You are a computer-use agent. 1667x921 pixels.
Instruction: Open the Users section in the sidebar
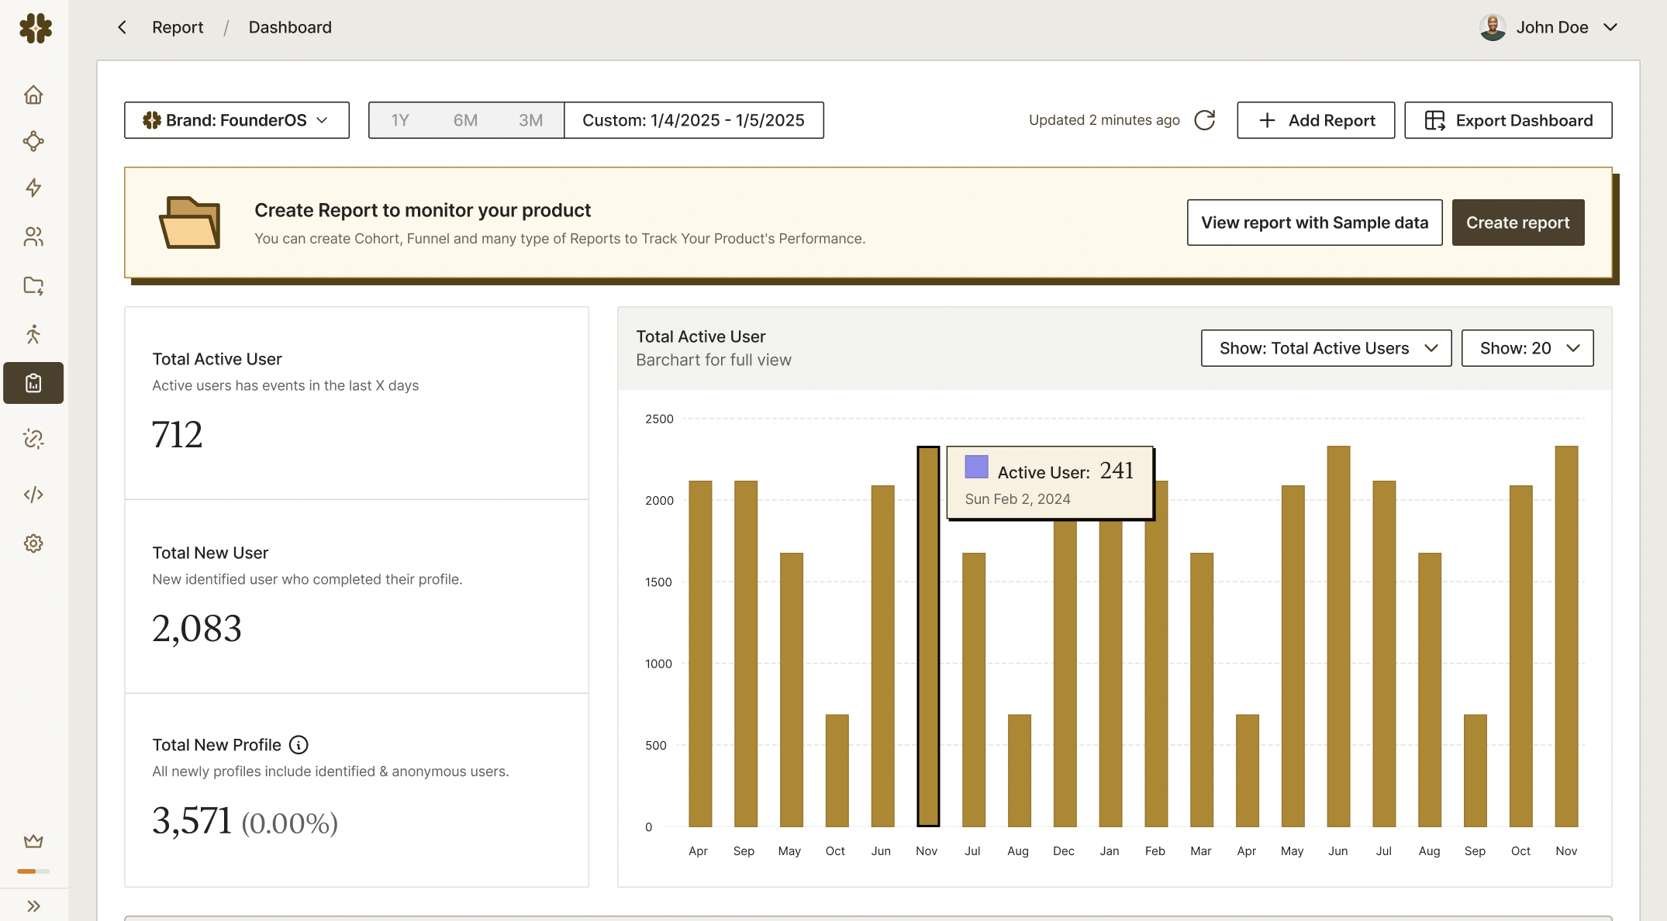tap(33, 237)
